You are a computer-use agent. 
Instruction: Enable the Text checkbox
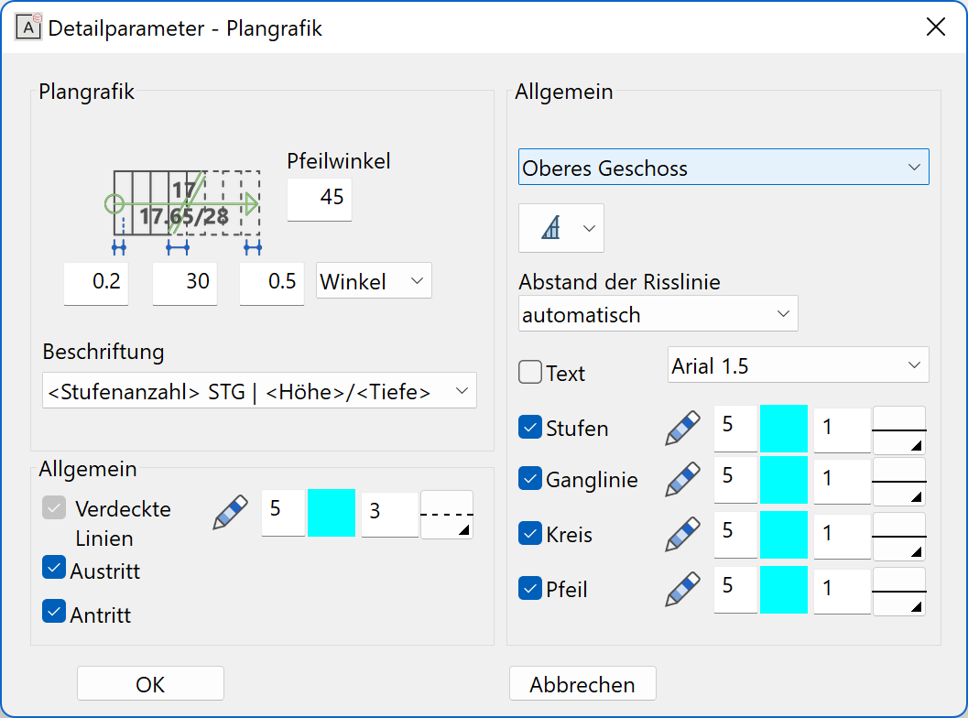coord(530,373)
